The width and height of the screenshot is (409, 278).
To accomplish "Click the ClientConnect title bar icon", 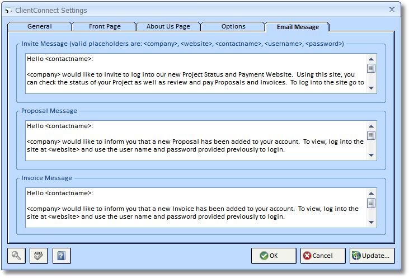I will 8,10.
